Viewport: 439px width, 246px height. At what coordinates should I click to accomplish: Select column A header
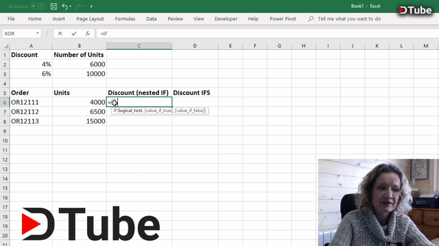(31, 46)
